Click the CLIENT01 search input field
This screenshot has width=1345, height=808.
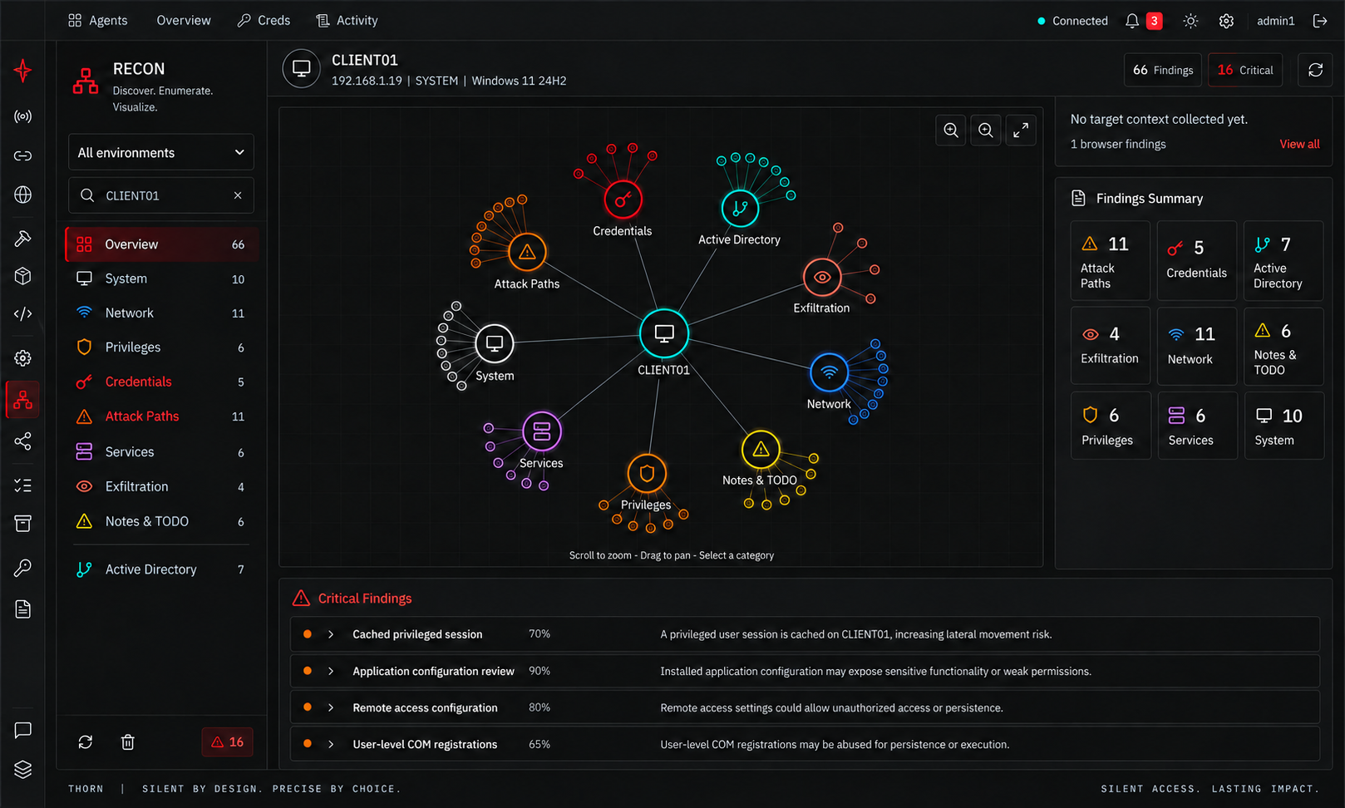click(161, 195)
